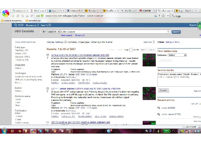Viewport: 201px width, 150px height.
Task: Open the file explorer taskbar icon
Action: (26, 131)
